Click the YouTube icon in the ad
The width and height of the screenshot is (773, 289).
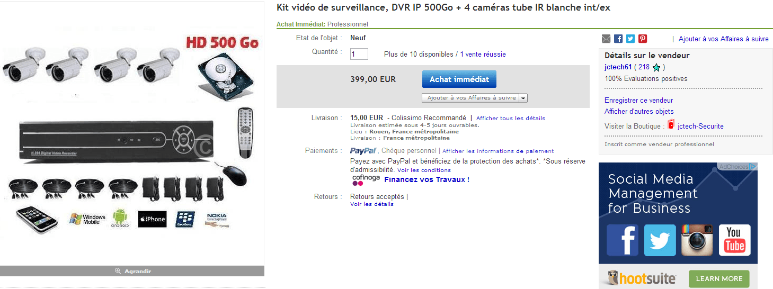[734, 240]
